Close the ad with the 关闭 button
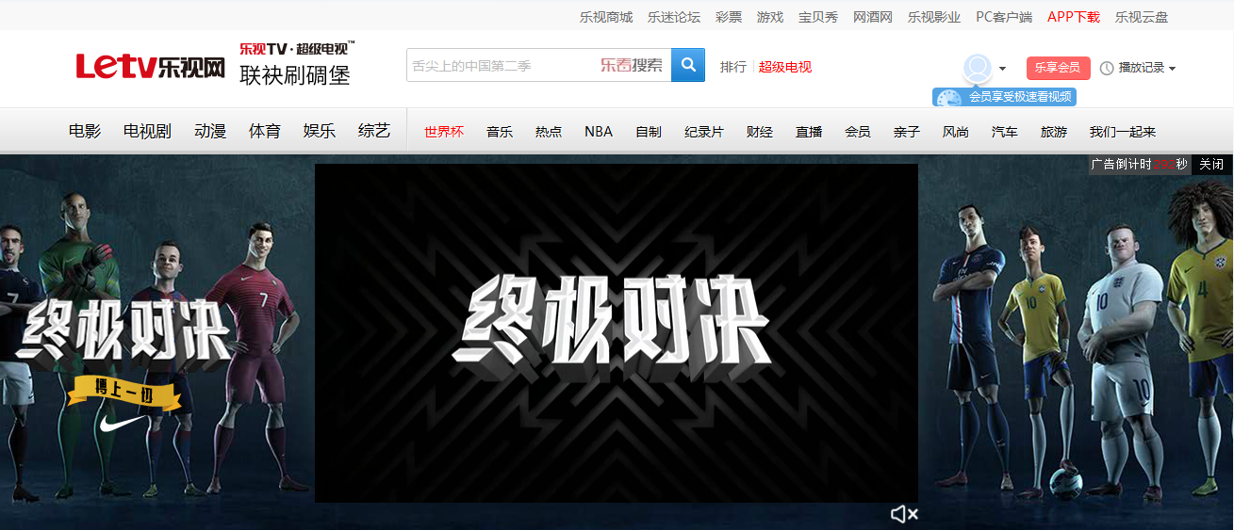The height and width of the screenshot is (530, 1234). point(1211,164)
